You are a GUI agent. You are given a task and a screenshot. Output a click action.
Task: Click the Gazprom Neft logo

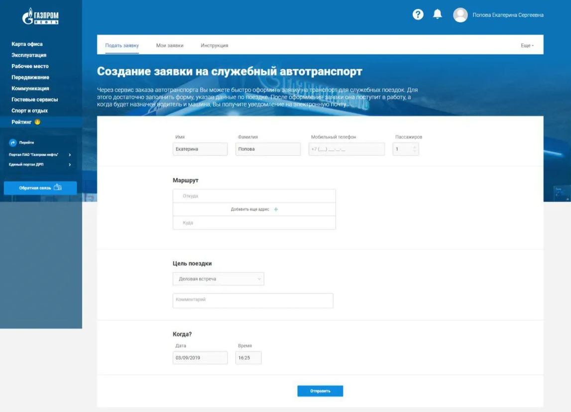pyautogui.click(x=41, y=17)
